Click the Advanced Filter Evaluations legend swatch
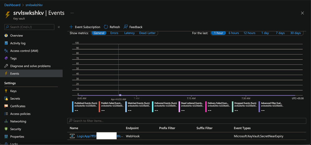 tap(259, 107)
